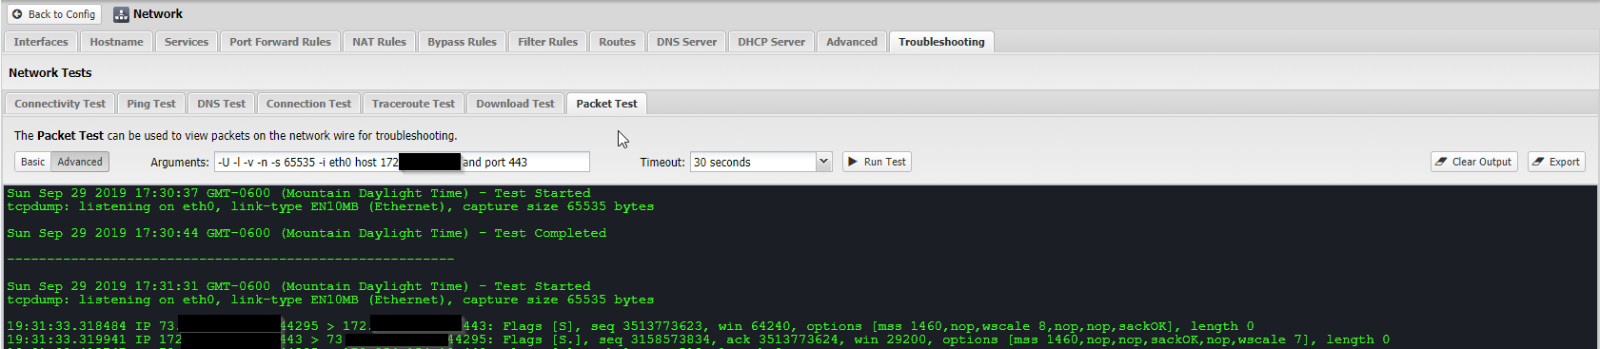This screenshot has height=349, width=1600.
Task: Go to the Advanced network tab
Action: coord(852,42)
